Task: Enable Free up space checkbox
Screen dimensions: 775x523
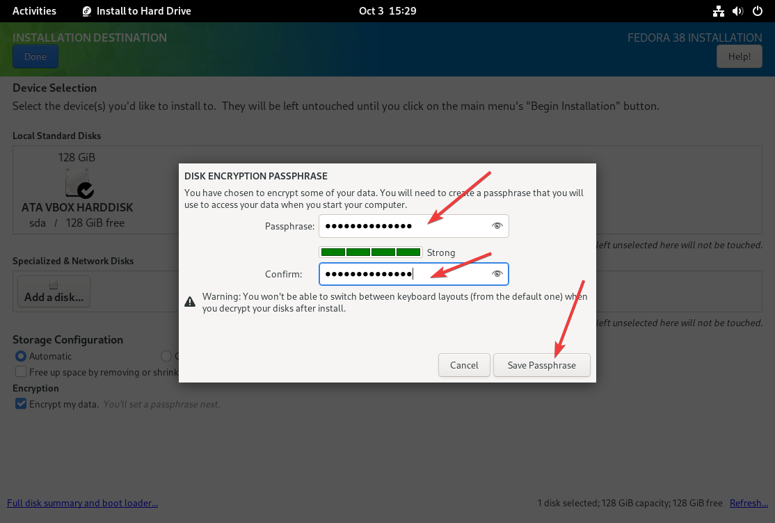Action: tap(21, 372)
